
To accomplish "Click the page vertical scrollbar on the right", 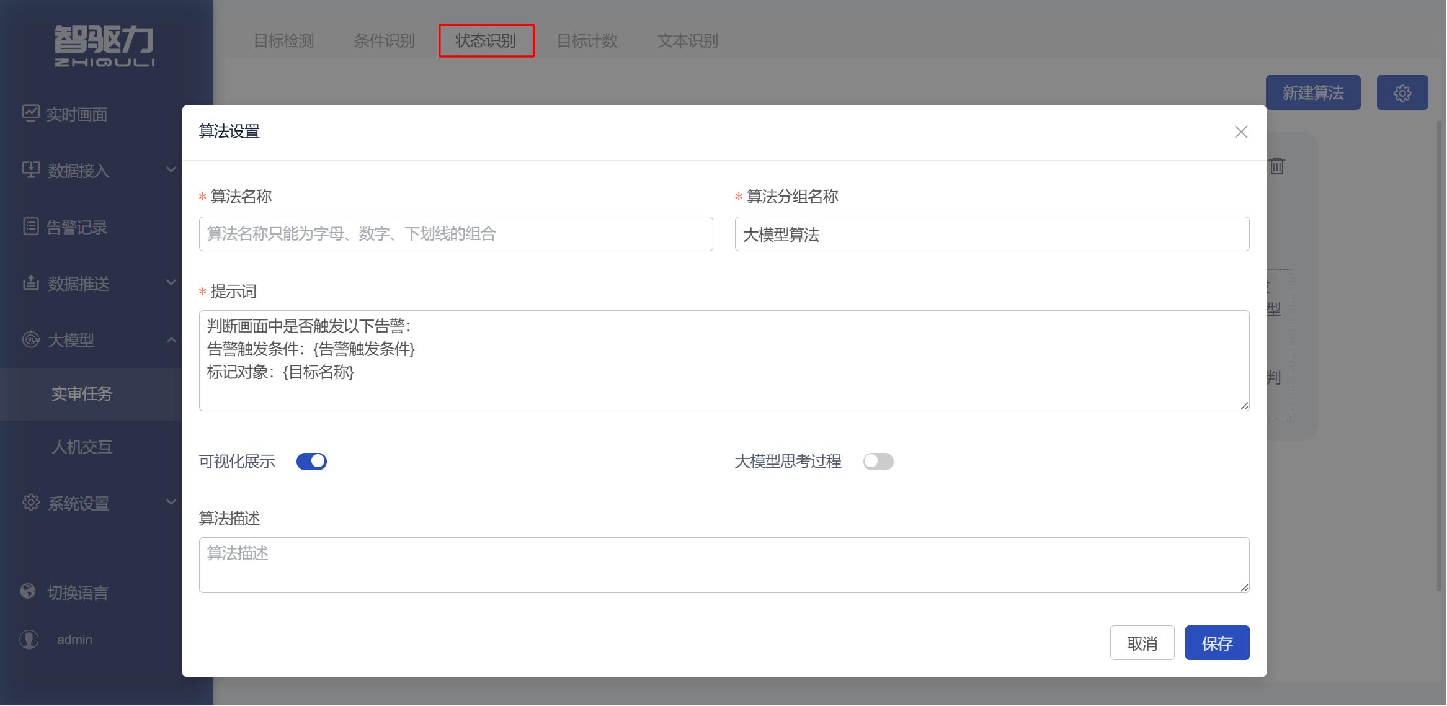I will click(1439, 355).
